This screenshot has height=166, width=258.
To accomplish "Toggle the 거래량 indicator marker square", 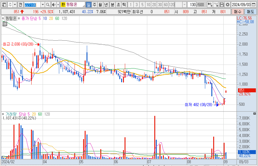I will coord(3,114).
